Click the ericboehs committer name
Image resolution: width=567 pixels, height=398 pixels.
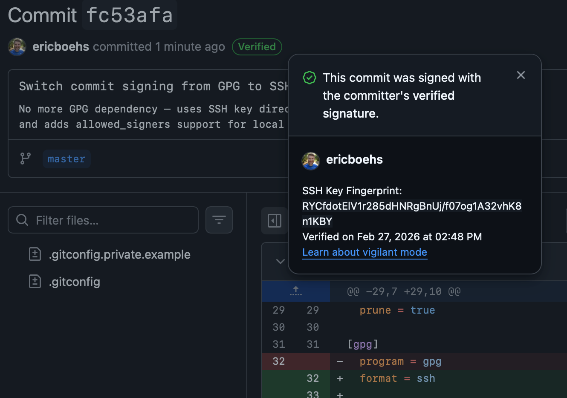[x=61, y=46]
